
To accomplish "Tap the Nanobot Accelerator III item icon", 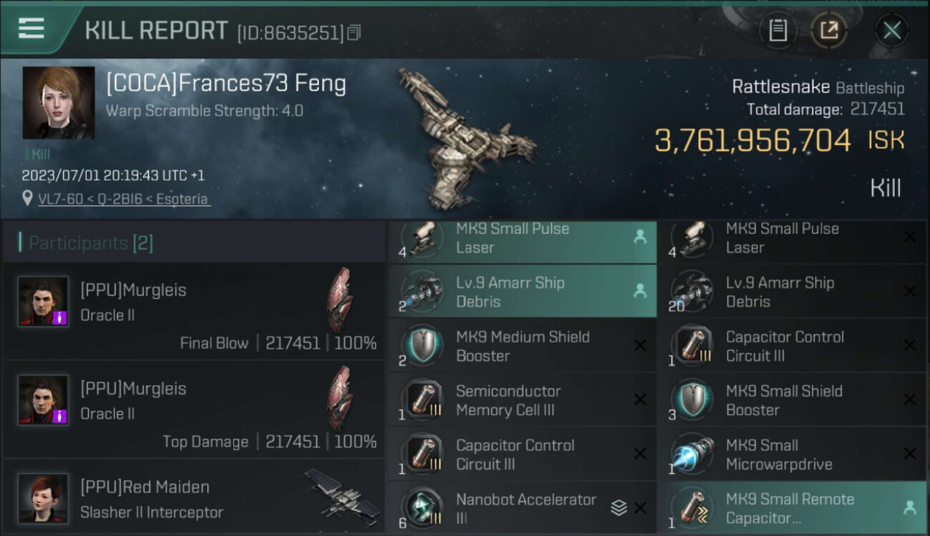I will coord(422,507).
